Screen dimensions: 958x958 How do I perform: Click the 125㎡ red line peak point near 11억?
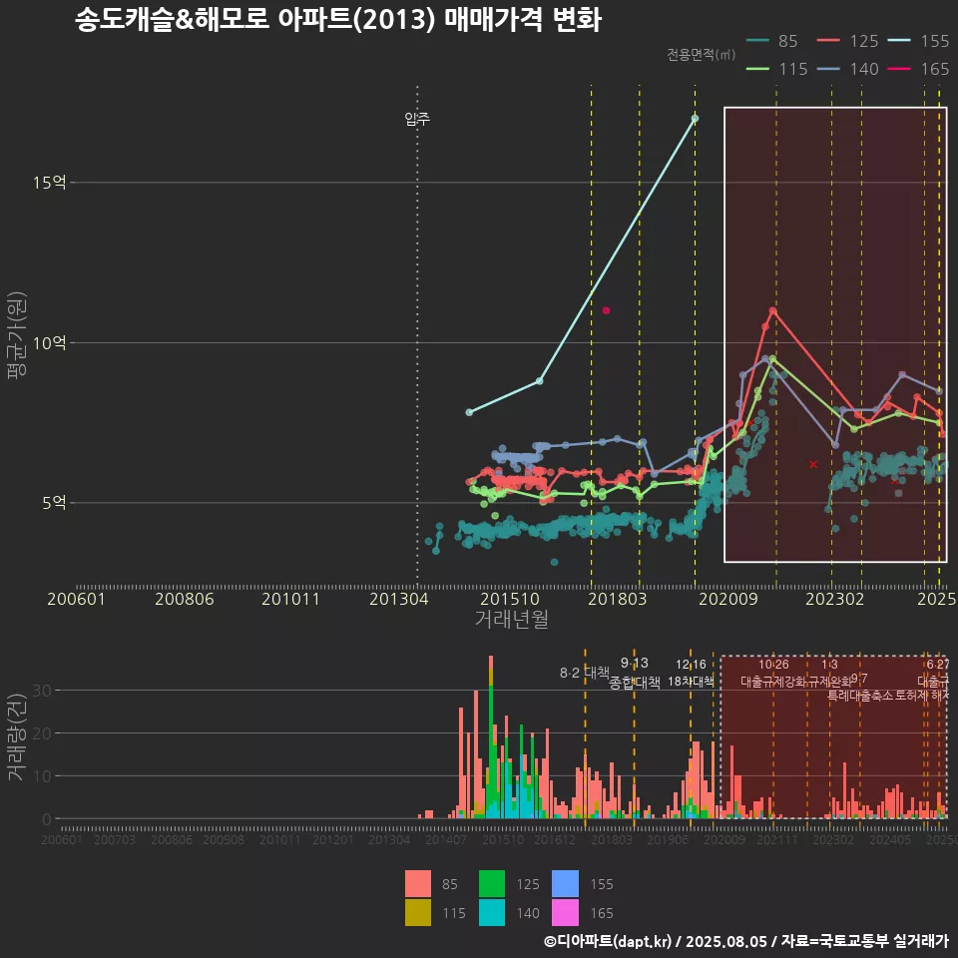(x=772, y=311)
